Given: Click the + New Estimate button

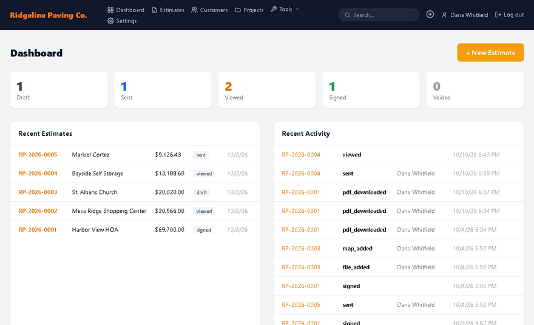Looking at the screenshot, I should point(490,52).
